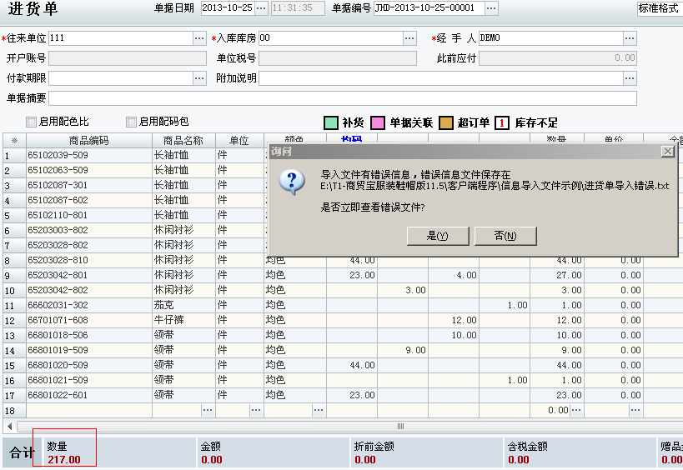The height and width of the screenshot is (470, 683).
Task: Click 商品编码 ellipsis in row 18
Action: (208, 410)
